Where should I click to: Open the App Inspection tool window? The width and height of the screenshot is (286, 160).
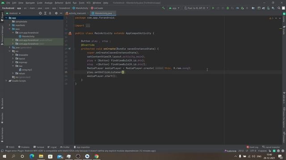tap(82, 147)
